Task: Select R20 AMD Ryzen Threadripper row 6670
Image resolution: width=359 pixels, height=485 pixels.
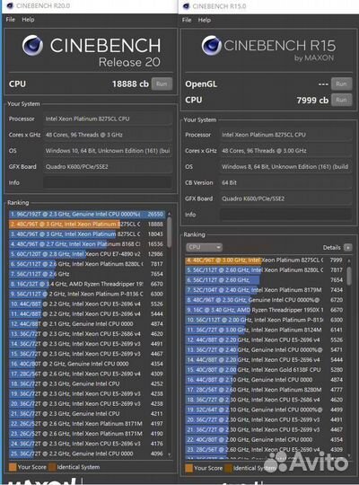Action: click(88, 284)
